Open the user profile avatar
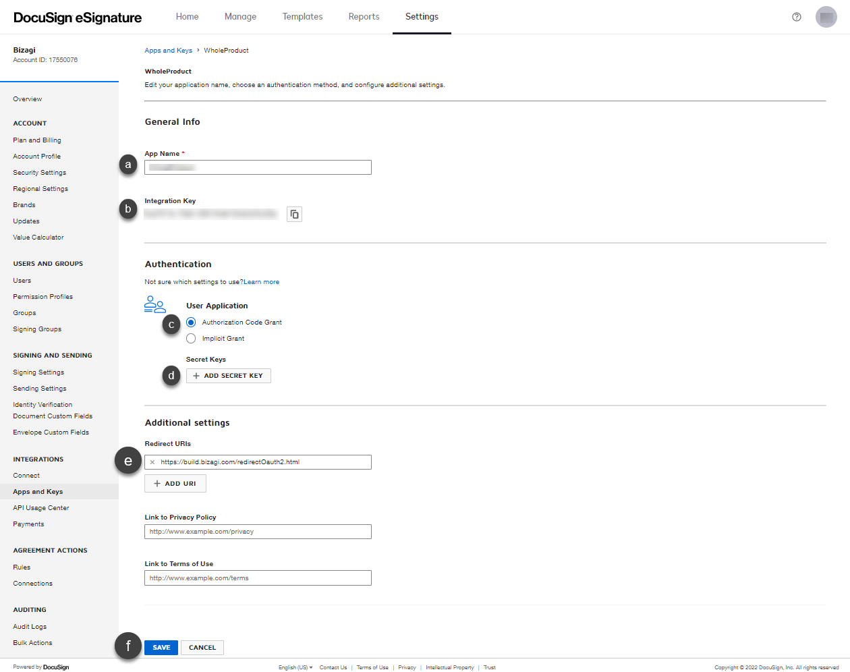The width and height of the screenshot is (850, 672). pos(826,17)
